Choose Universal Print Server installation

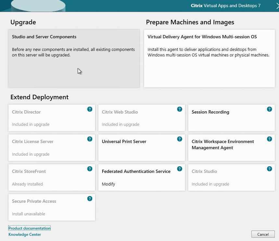pos(141,148)
